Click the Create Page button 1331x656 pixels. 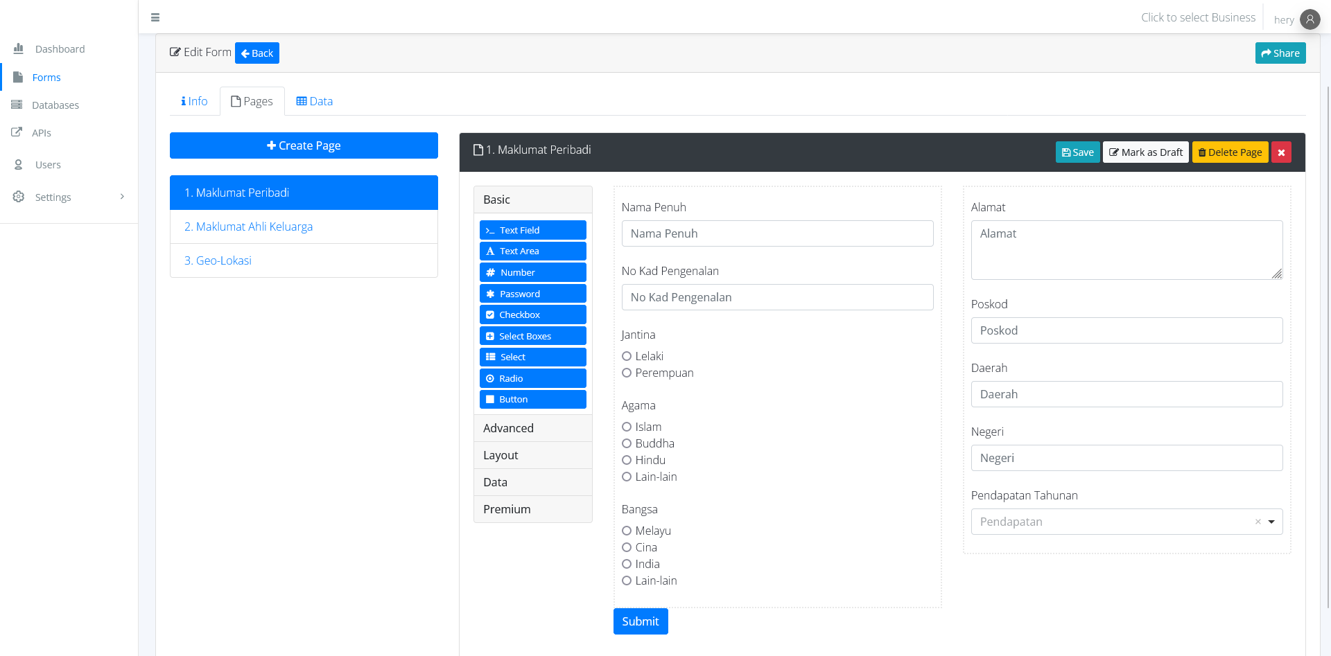(x=304, y=145)
